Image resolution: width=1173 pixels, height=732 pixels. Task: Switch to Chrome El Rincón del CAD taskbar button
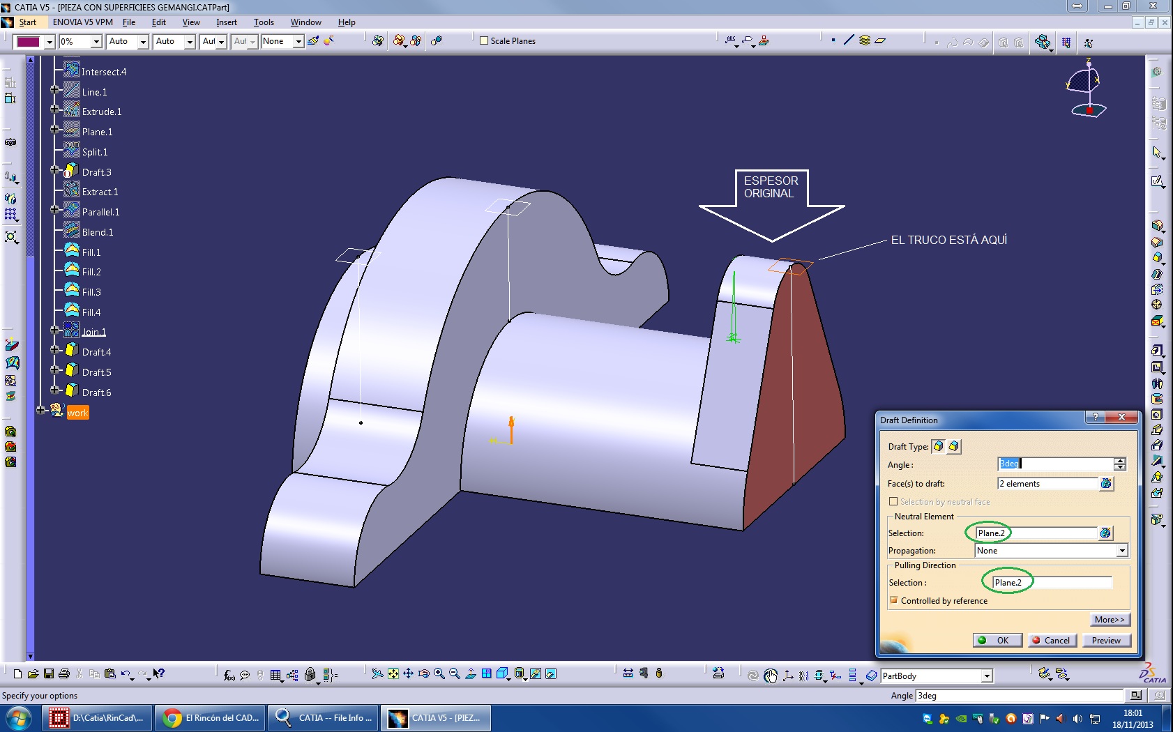[x=209, y=717]
